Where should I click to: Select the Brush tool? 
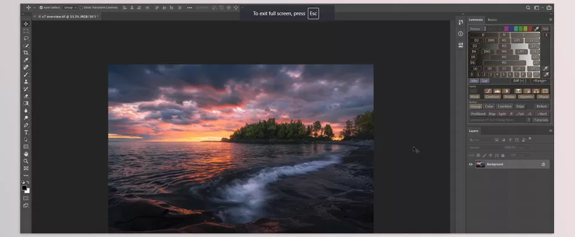(26, 74)
